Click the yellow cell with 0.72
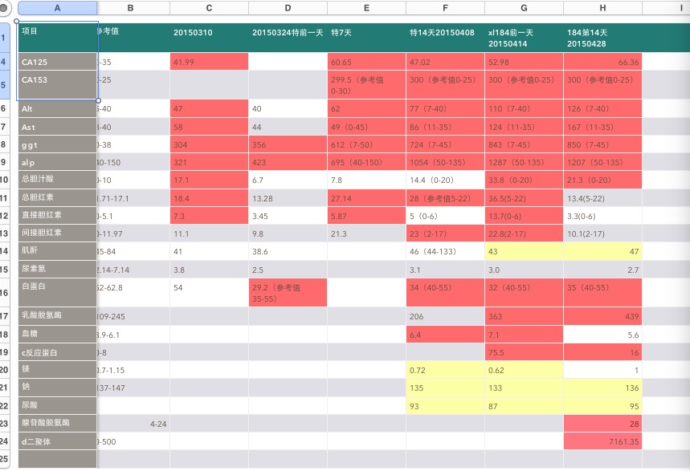The width and height of the screenshot is (690, 471). pos(445,370)
